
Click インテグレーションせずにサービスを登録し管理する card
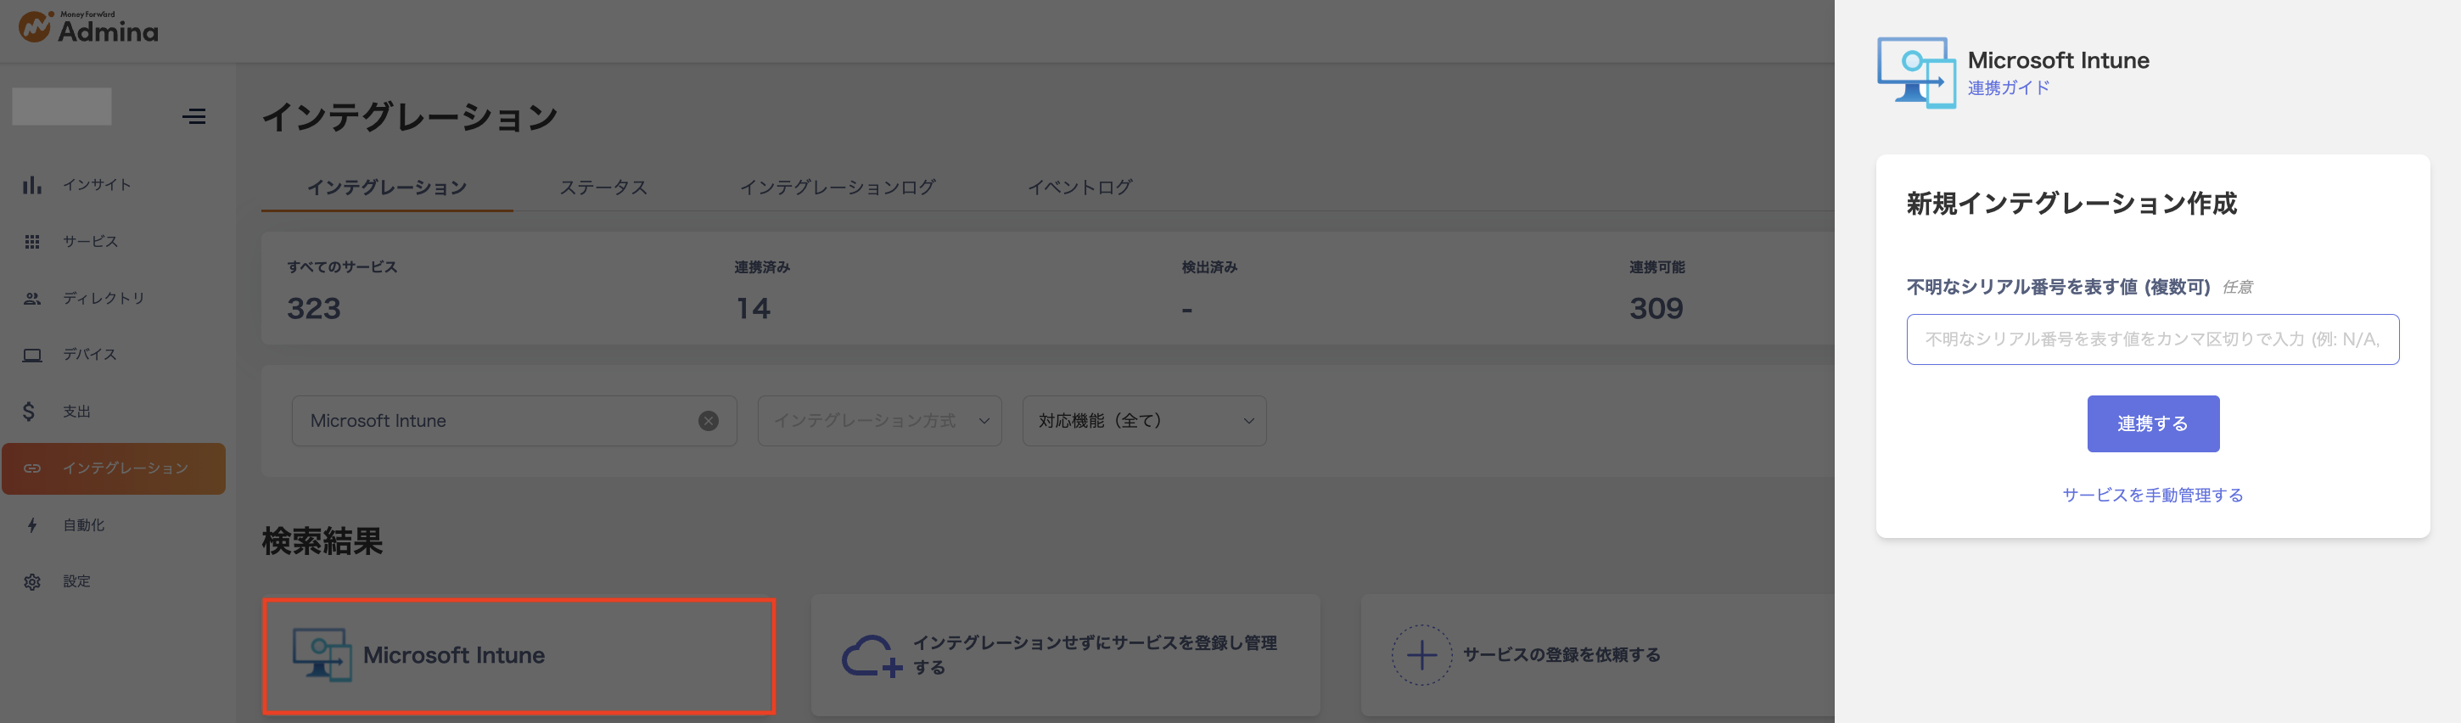click(1065, 655)
